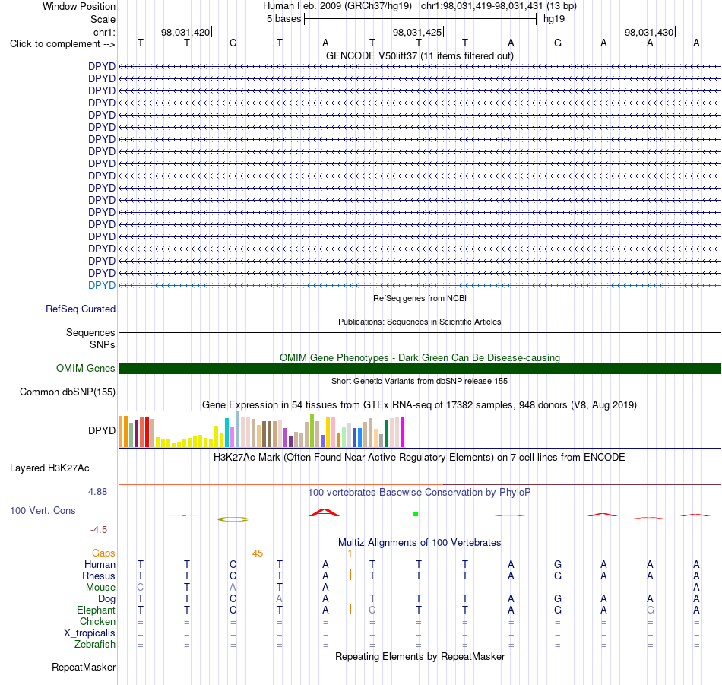Screen dimensions: 722x685
Task: Click the 98,031,420 position marker
Action: (x=186, y=32)
